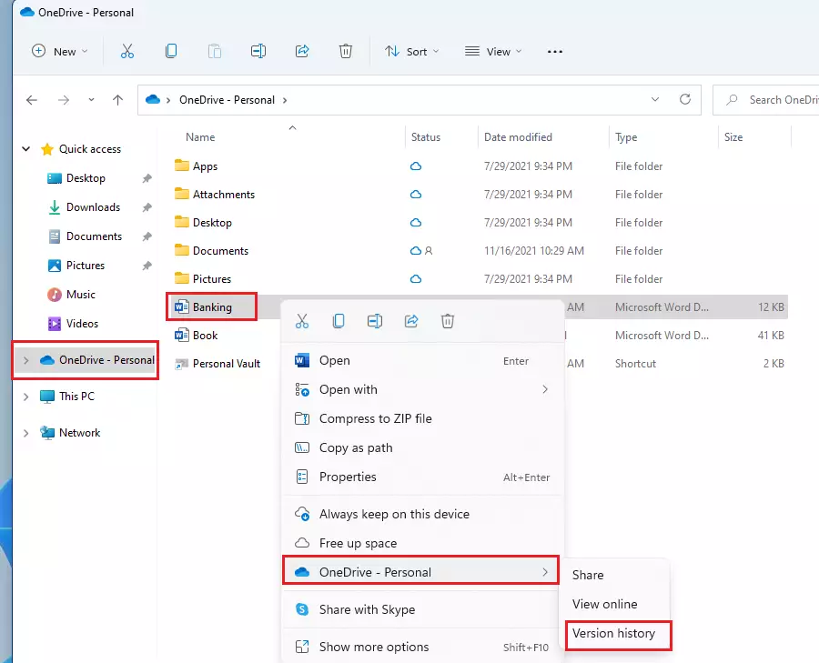This screenshot has width=819, height=663.
Task: Sort by the Status column header
Action: pyautogui.click(x=425, y=137)
